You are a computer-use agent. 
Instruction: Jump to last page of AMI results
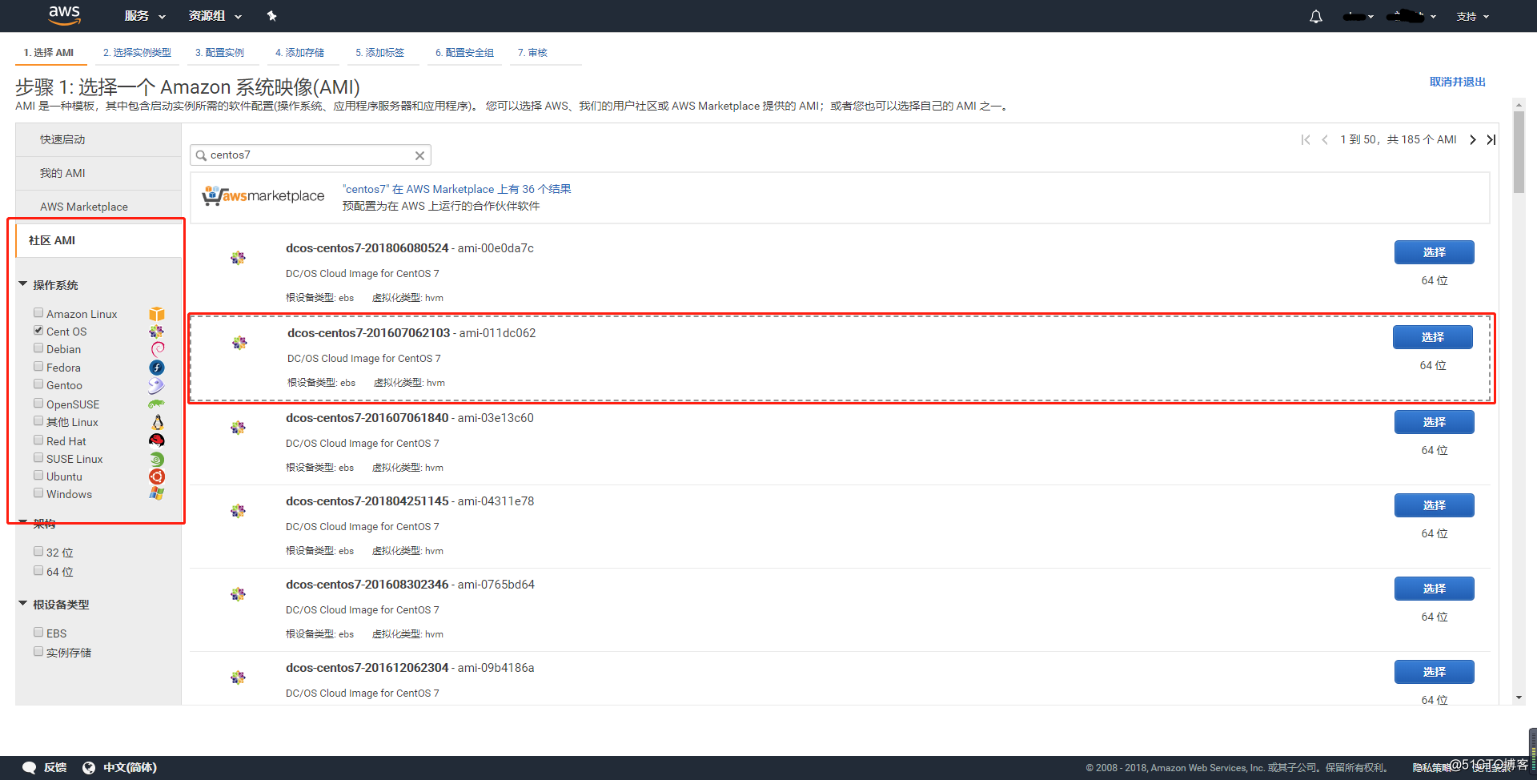pyautogui.click(x=1491, y=139)
